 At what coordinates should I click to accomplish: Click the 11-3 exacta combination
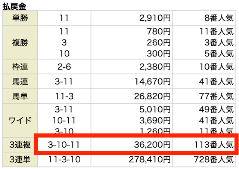[64, 96]
